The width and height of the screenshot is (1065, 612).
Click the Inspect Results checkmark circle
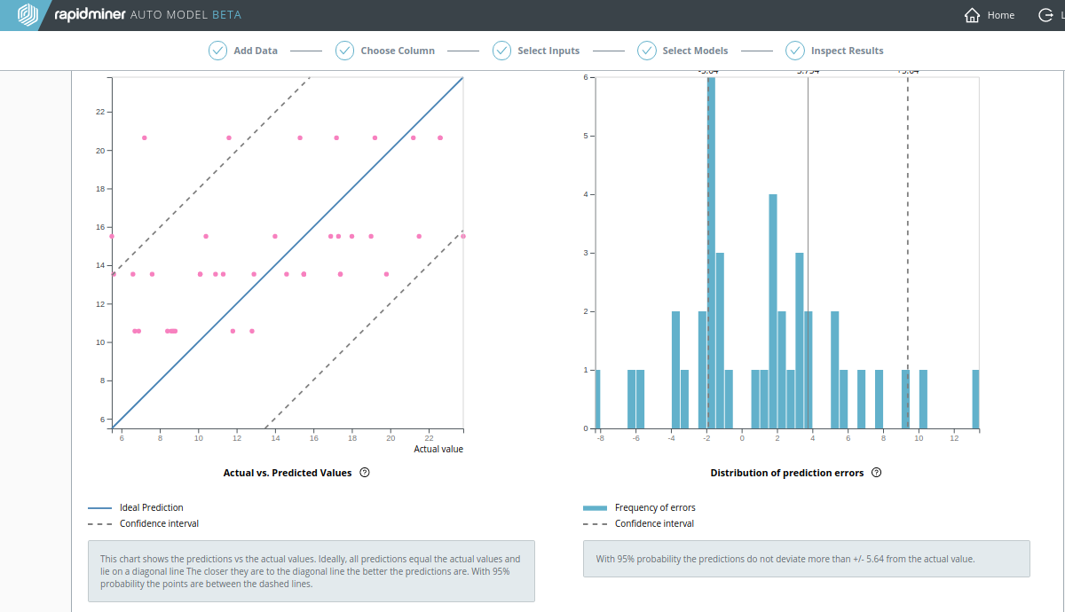coord(794,51)
